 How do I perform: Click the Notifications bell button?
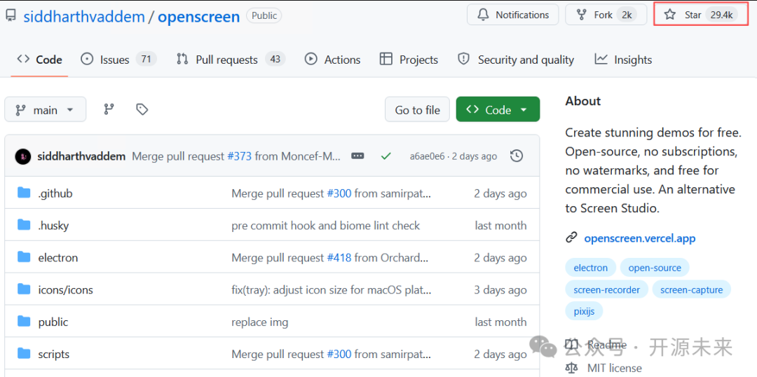click(x=512, y=15)
